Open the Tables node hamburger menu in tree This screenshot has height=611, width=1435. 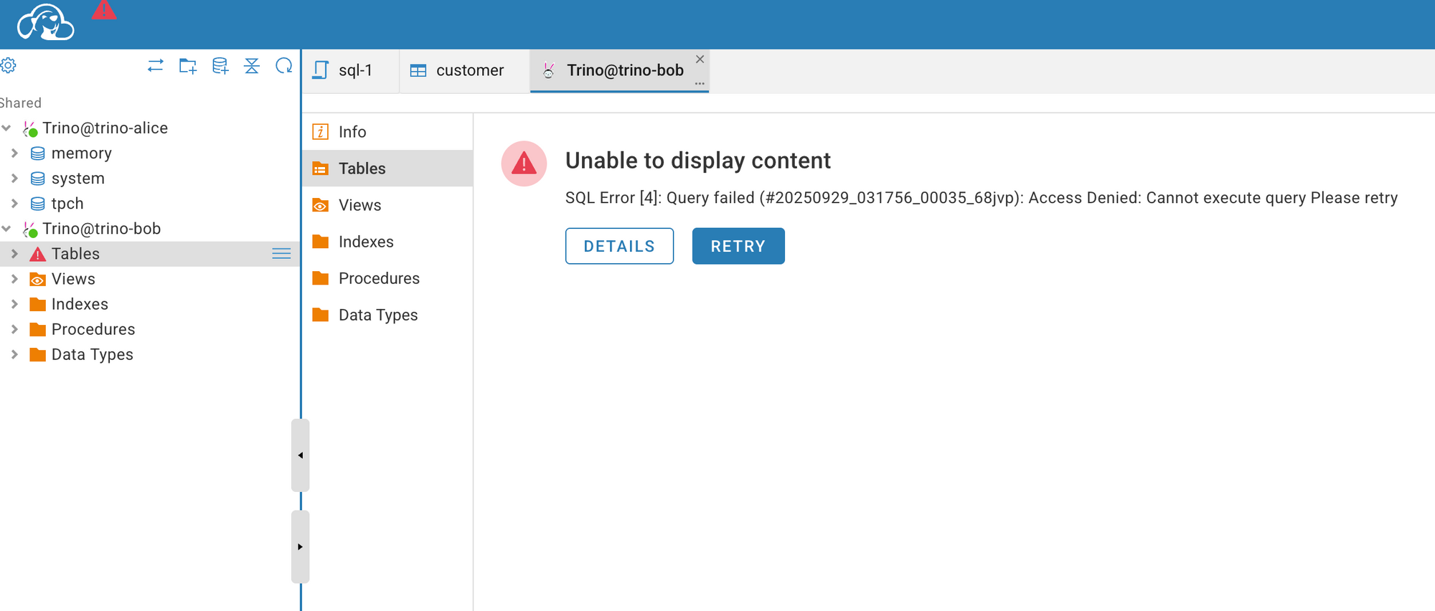281,254
